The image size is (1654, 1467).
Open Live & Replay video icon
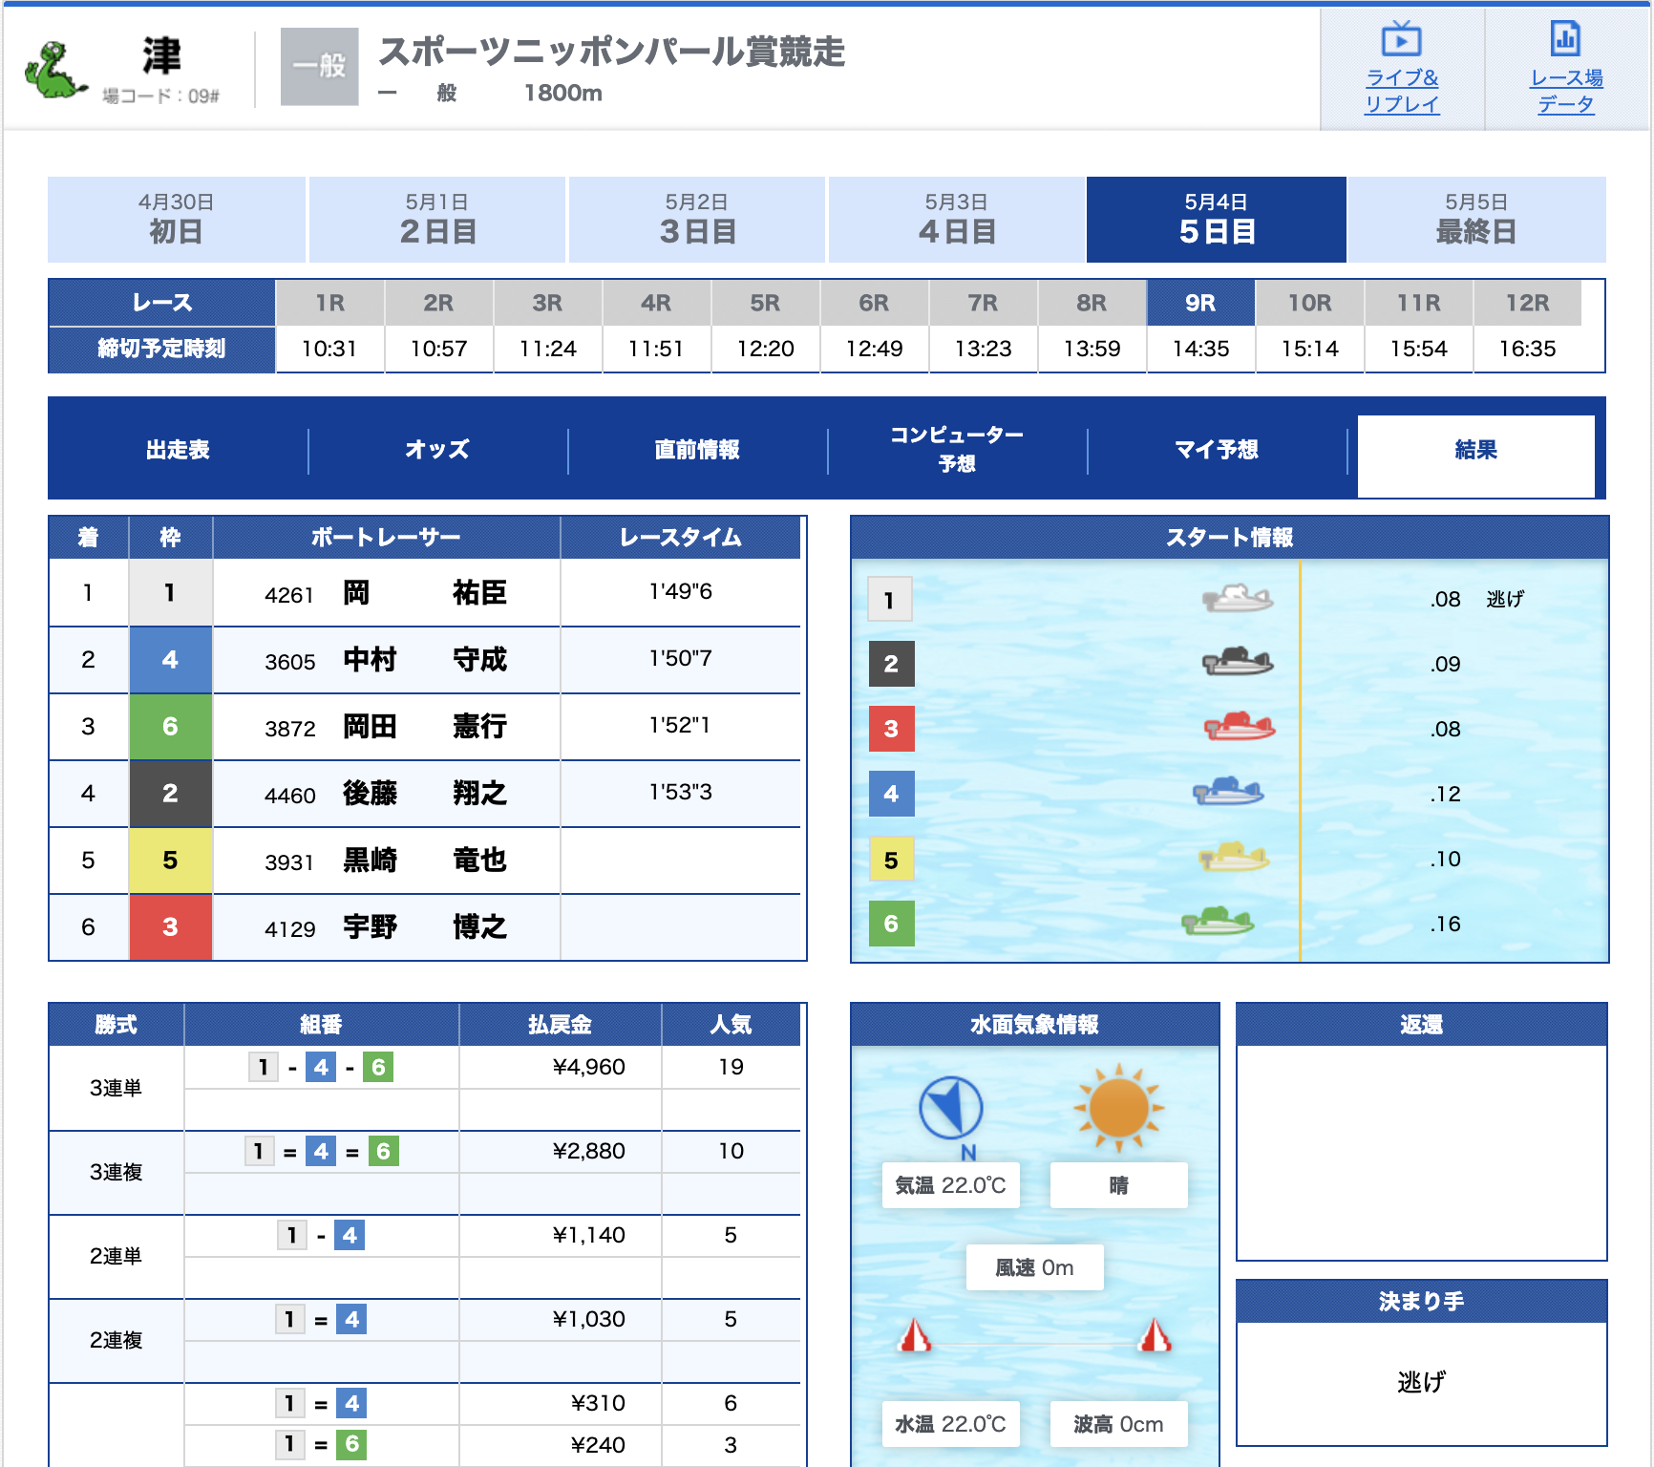coord(1401,40)
